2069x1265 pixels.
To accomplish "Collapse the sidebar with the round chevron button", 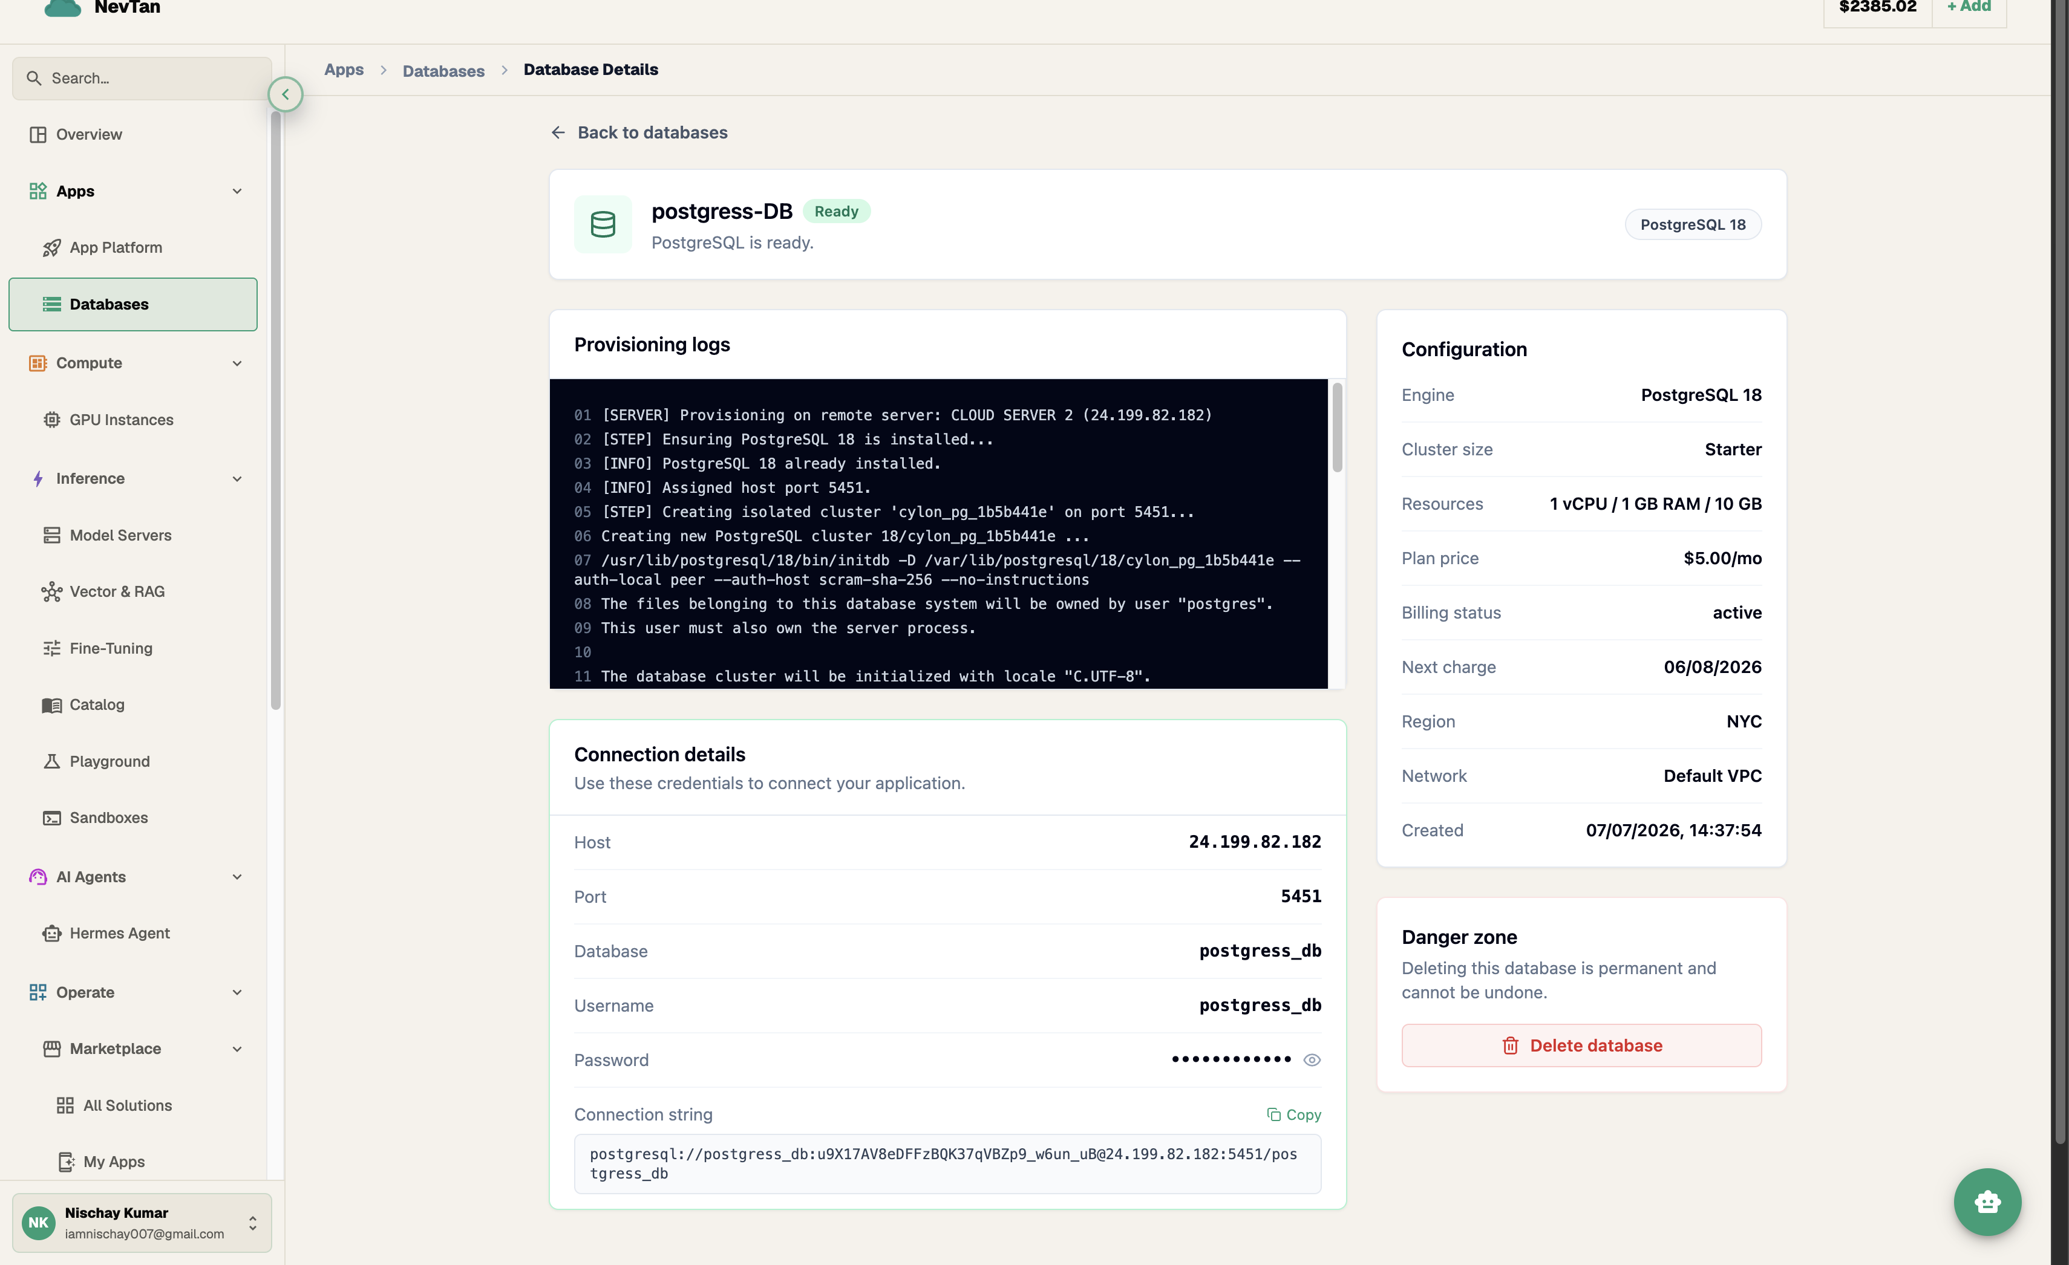I will coord(286,94).
